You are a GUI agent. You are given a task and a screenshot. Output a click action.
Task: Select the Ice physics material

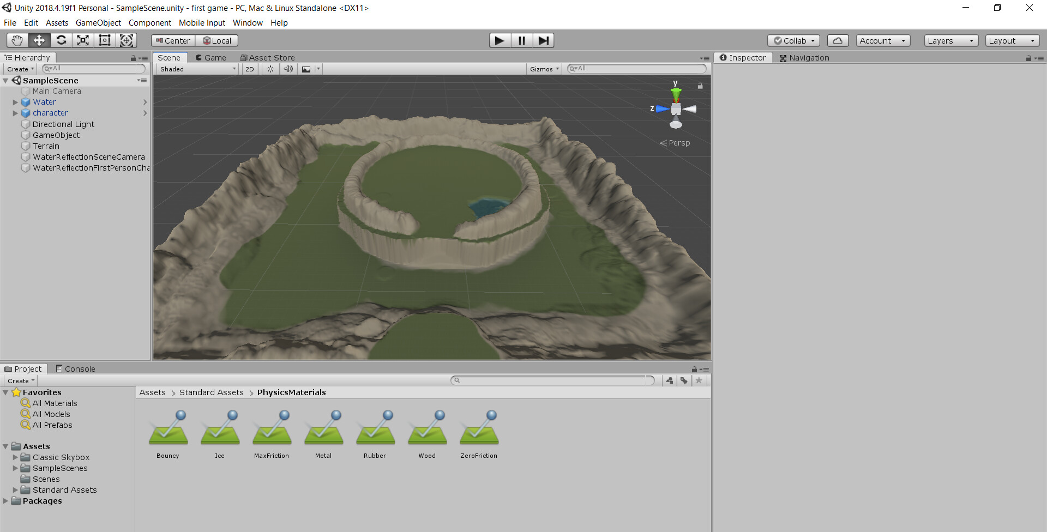tap(219, 431)
